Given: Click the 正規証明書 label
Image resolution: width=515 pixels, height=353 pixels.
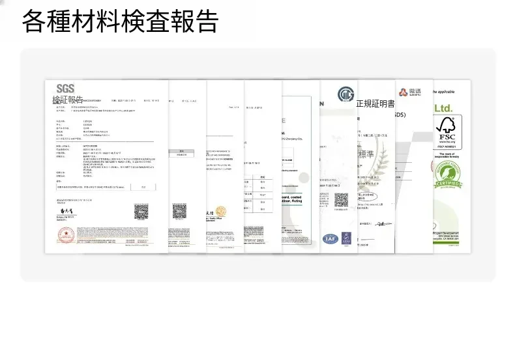Looking at the screenshot, I should 375,104.
